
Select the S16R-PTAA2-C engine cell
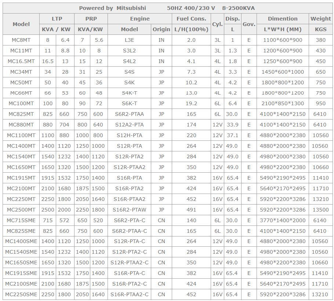click(x=130, y=294)
